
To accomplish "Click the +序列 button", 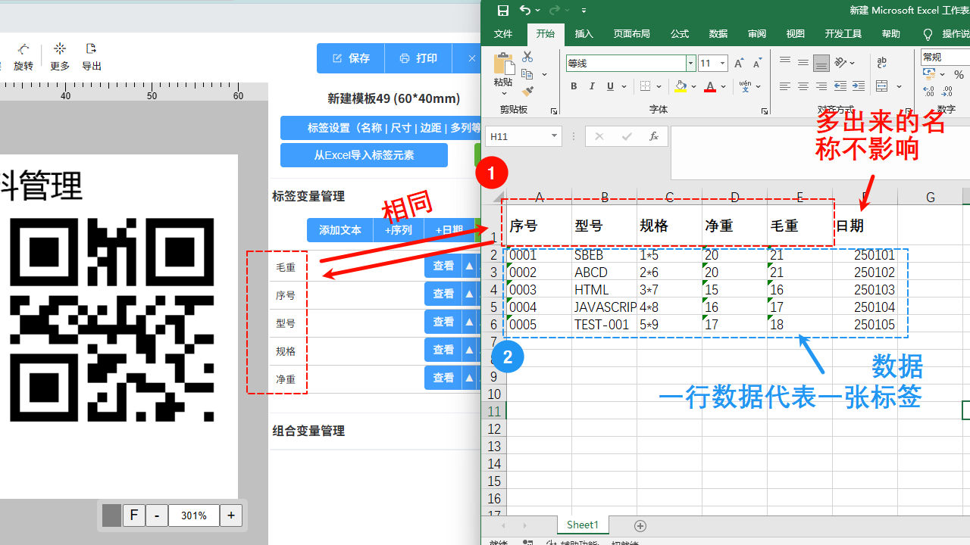I will [x=399, y=230].
